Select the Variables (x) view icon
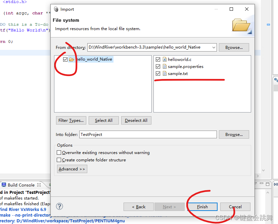The image size is (278, 224). (276, 184)
